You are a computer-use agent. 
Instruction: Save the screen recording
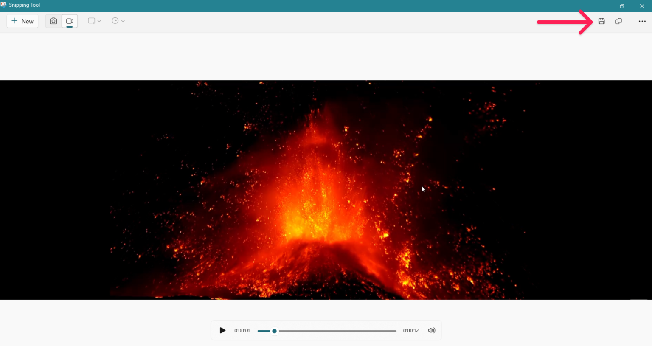tap(601, 21)
